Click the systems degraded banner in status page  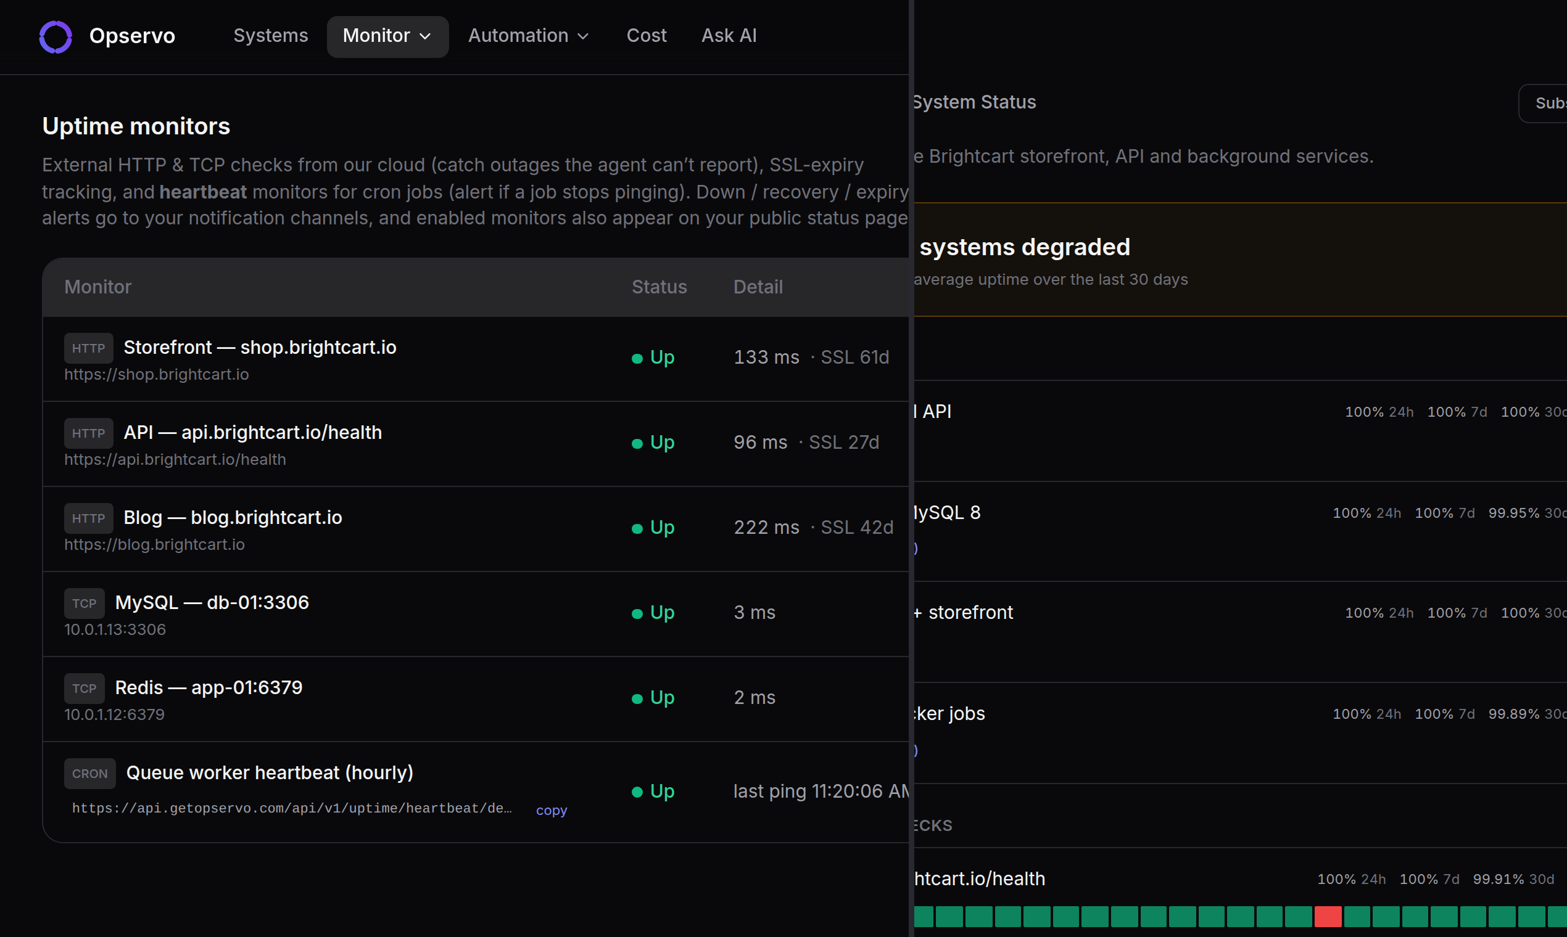(x=1239, y=260)
